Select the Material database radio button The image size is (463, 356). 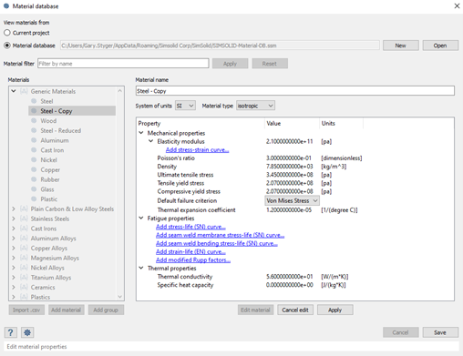(7, 46)
